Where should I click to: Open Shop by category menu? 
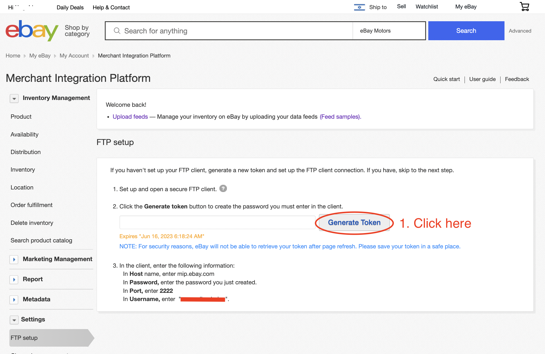click(77, 31)
